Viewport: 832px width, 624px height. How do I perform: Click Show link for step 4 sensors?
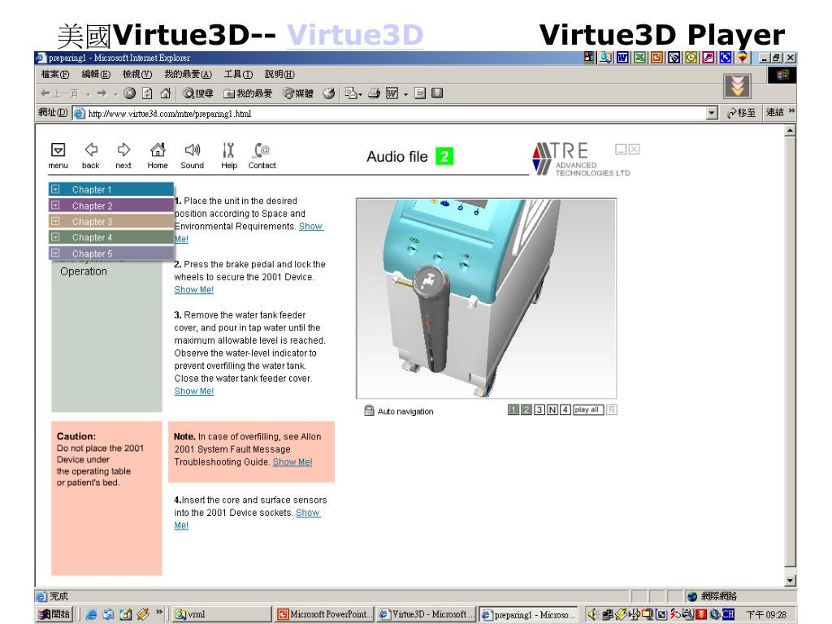[x=308, y=513]
